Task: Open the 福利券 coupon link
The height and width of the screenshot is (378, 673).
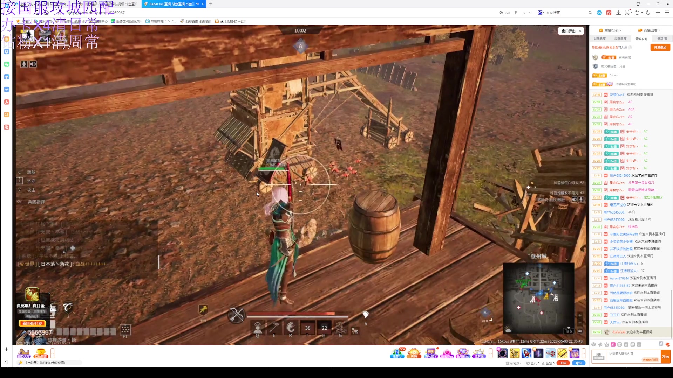Action: 514,363
